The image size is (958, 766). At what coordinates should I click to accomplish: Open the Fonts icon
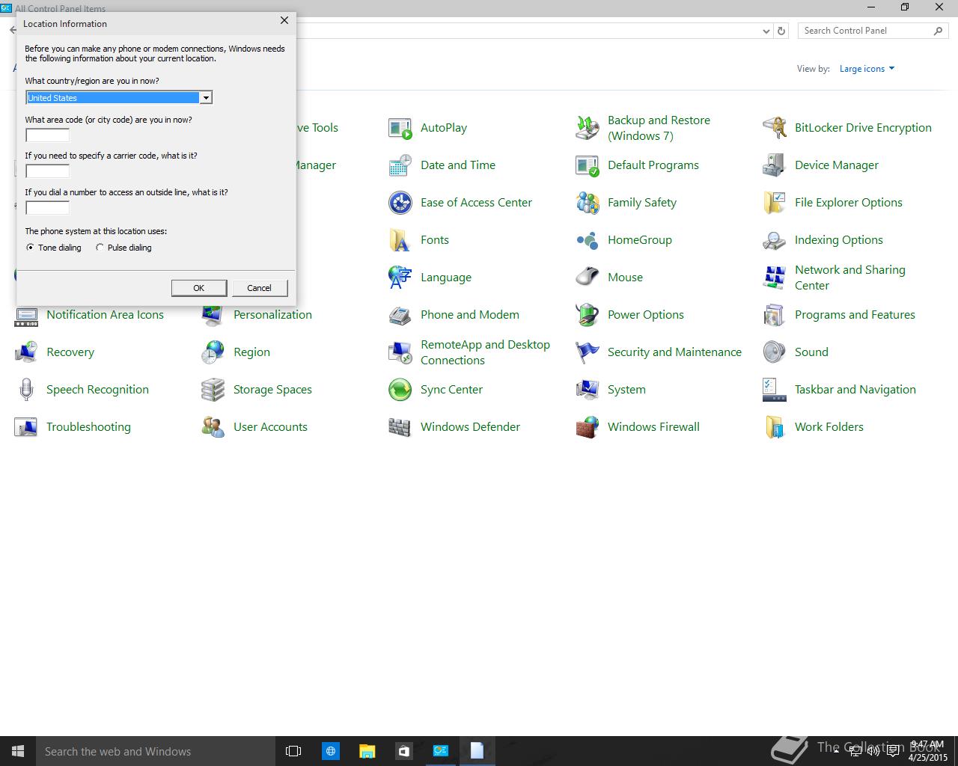[x=400, y=240]
